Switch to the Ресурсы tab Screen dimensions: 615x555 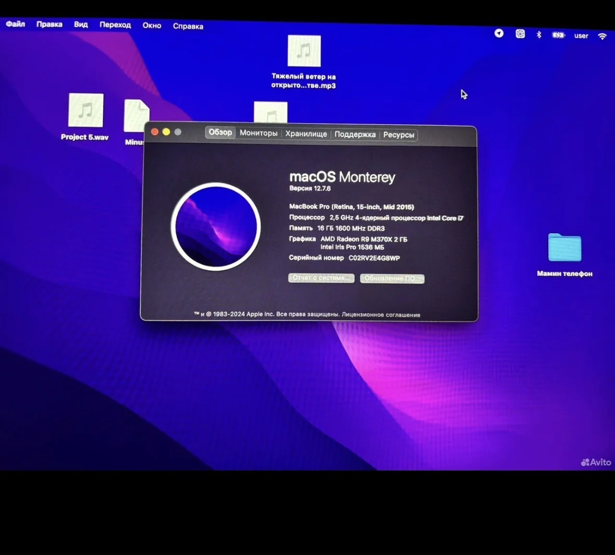pyautogui.click(x=399, y=135)
